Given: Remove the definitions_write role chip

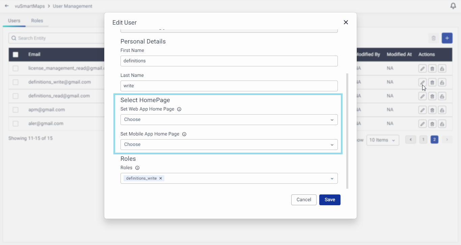Looking at the screenshot, I should 161,178.
